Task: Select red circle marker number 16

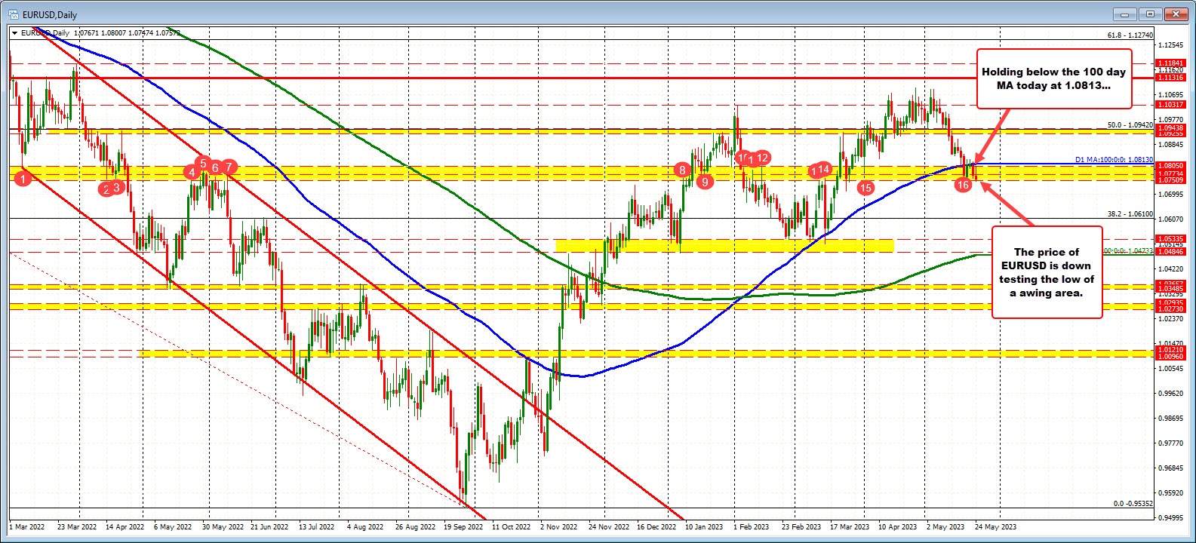Action: [x=963, y=184]
